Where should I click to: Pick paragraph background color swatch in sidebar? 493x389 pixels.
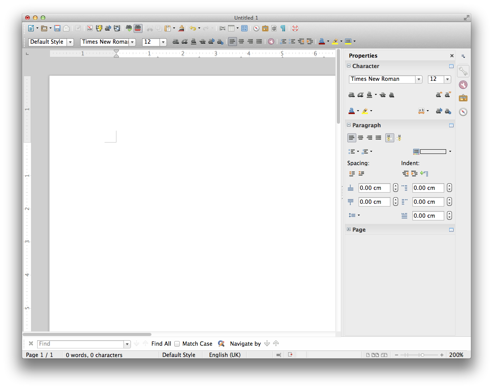point(433,152)
